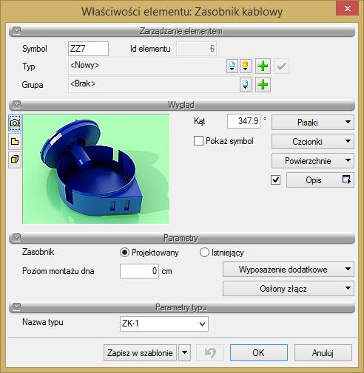Select Istniejący radio option
Screen dimensions: 364x373
204,253
